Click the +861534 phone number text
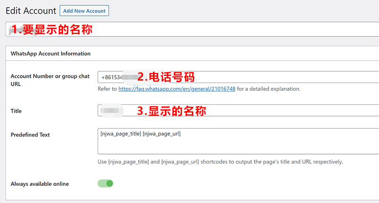 tap(111, 77)
